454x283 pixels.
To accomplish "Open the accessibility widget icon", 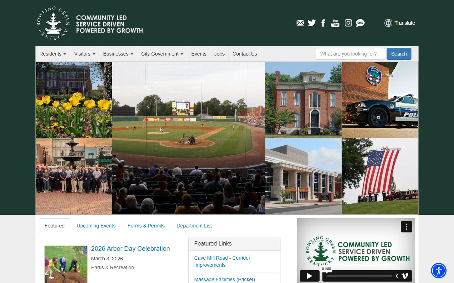I will point(439,271).
